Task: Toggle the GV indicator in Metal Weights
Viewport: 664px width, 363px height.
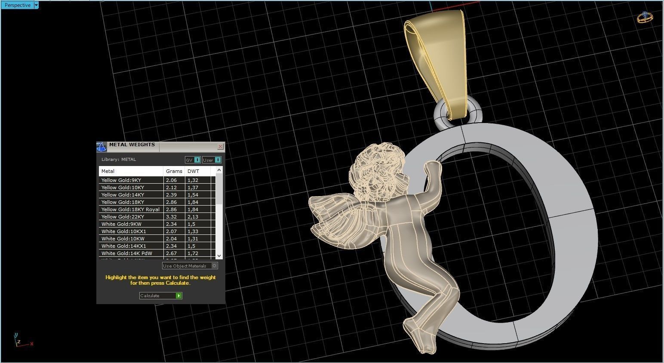Action: tap(197, 160)
